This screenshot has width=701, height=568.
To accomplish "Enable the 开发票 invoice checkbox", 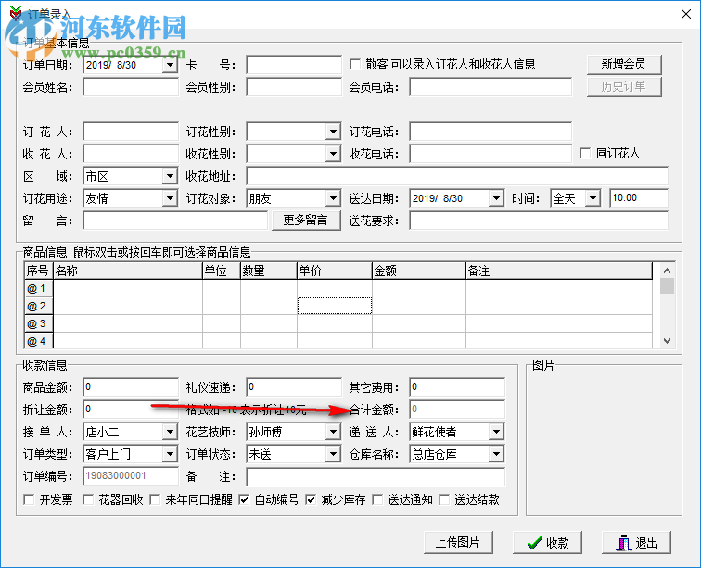I will (29, 499).
